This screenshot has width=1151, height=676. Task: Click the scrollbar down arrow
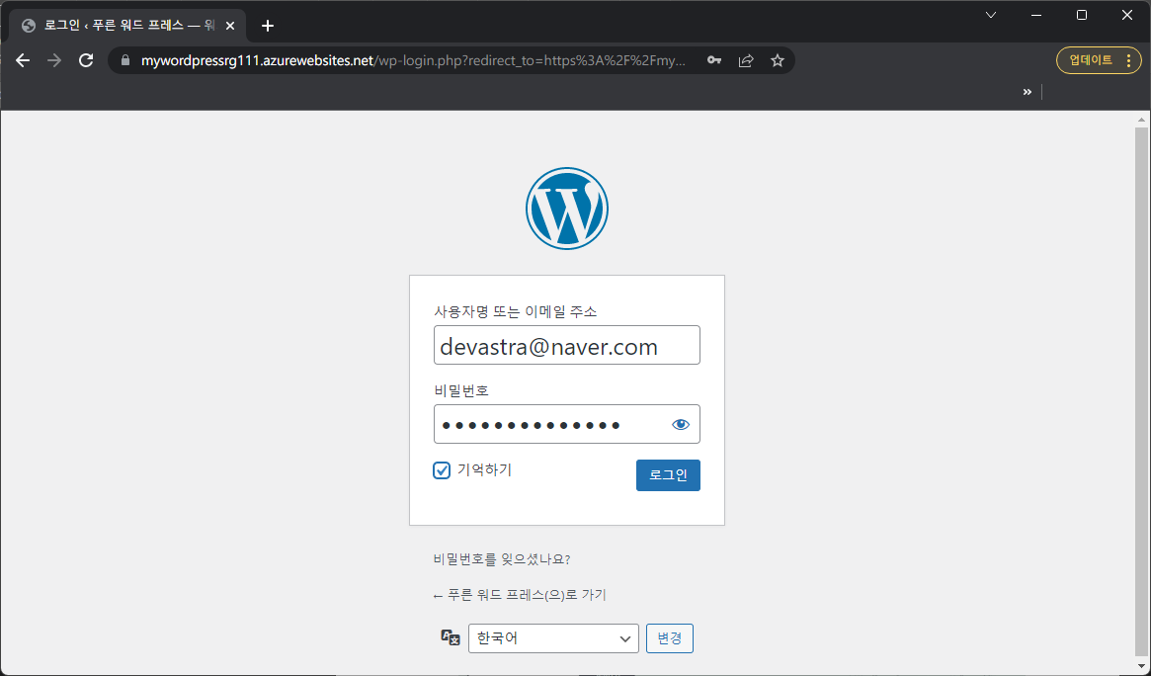(1141, 666)
